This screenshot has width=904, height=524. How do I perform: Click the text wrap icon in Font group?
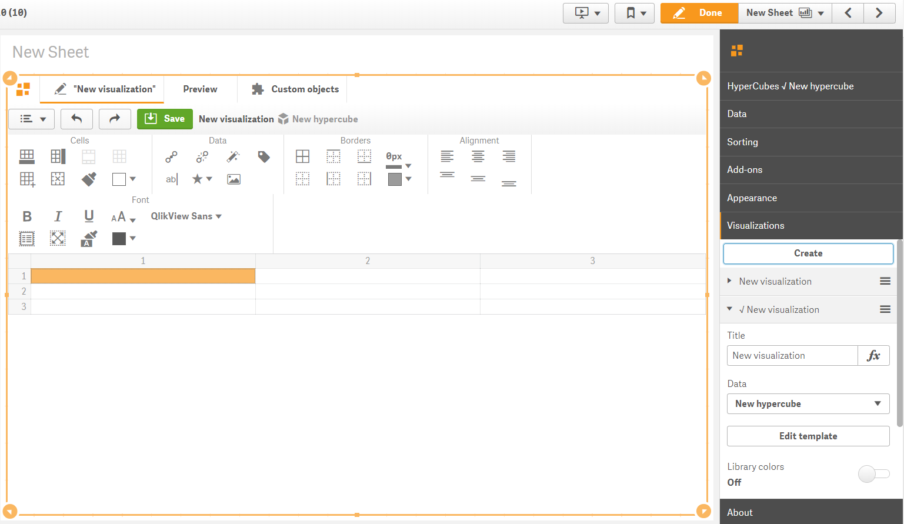pos(27,238)
